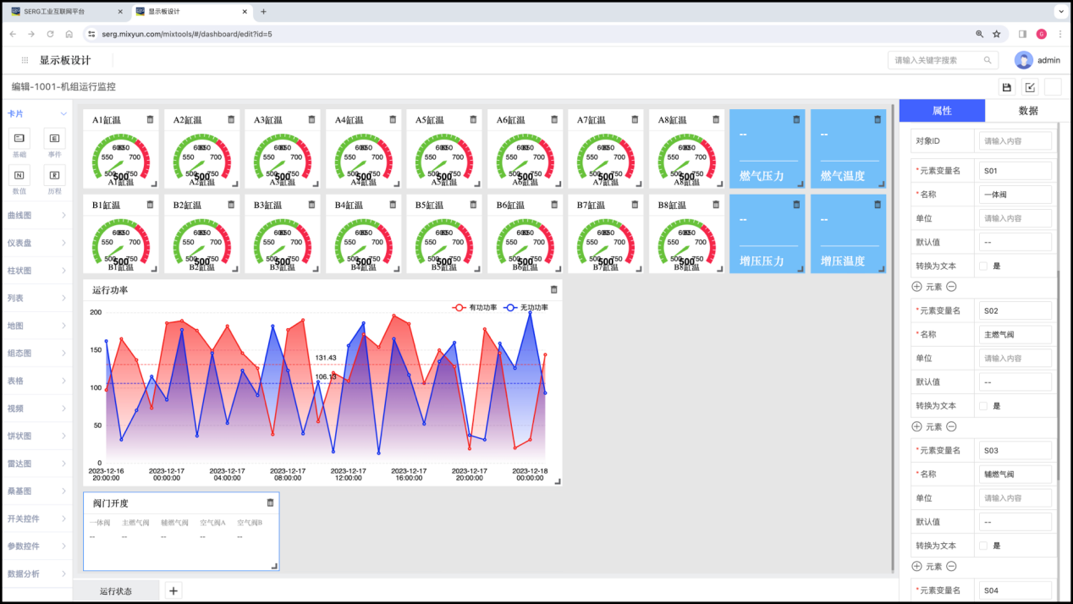Select the 事件 card icon
Image resolution: width=1073 pixels, height=604 pixels.
(54, 138)
